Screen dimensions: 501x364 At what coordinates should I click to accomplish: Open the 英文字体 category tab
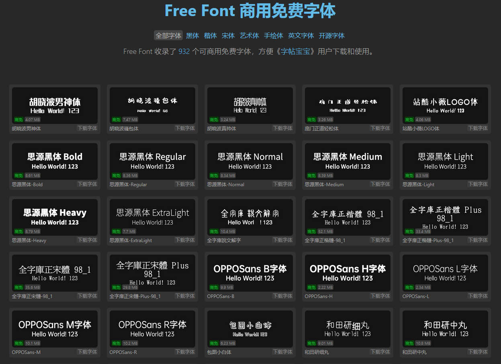(x=301, y=35)
